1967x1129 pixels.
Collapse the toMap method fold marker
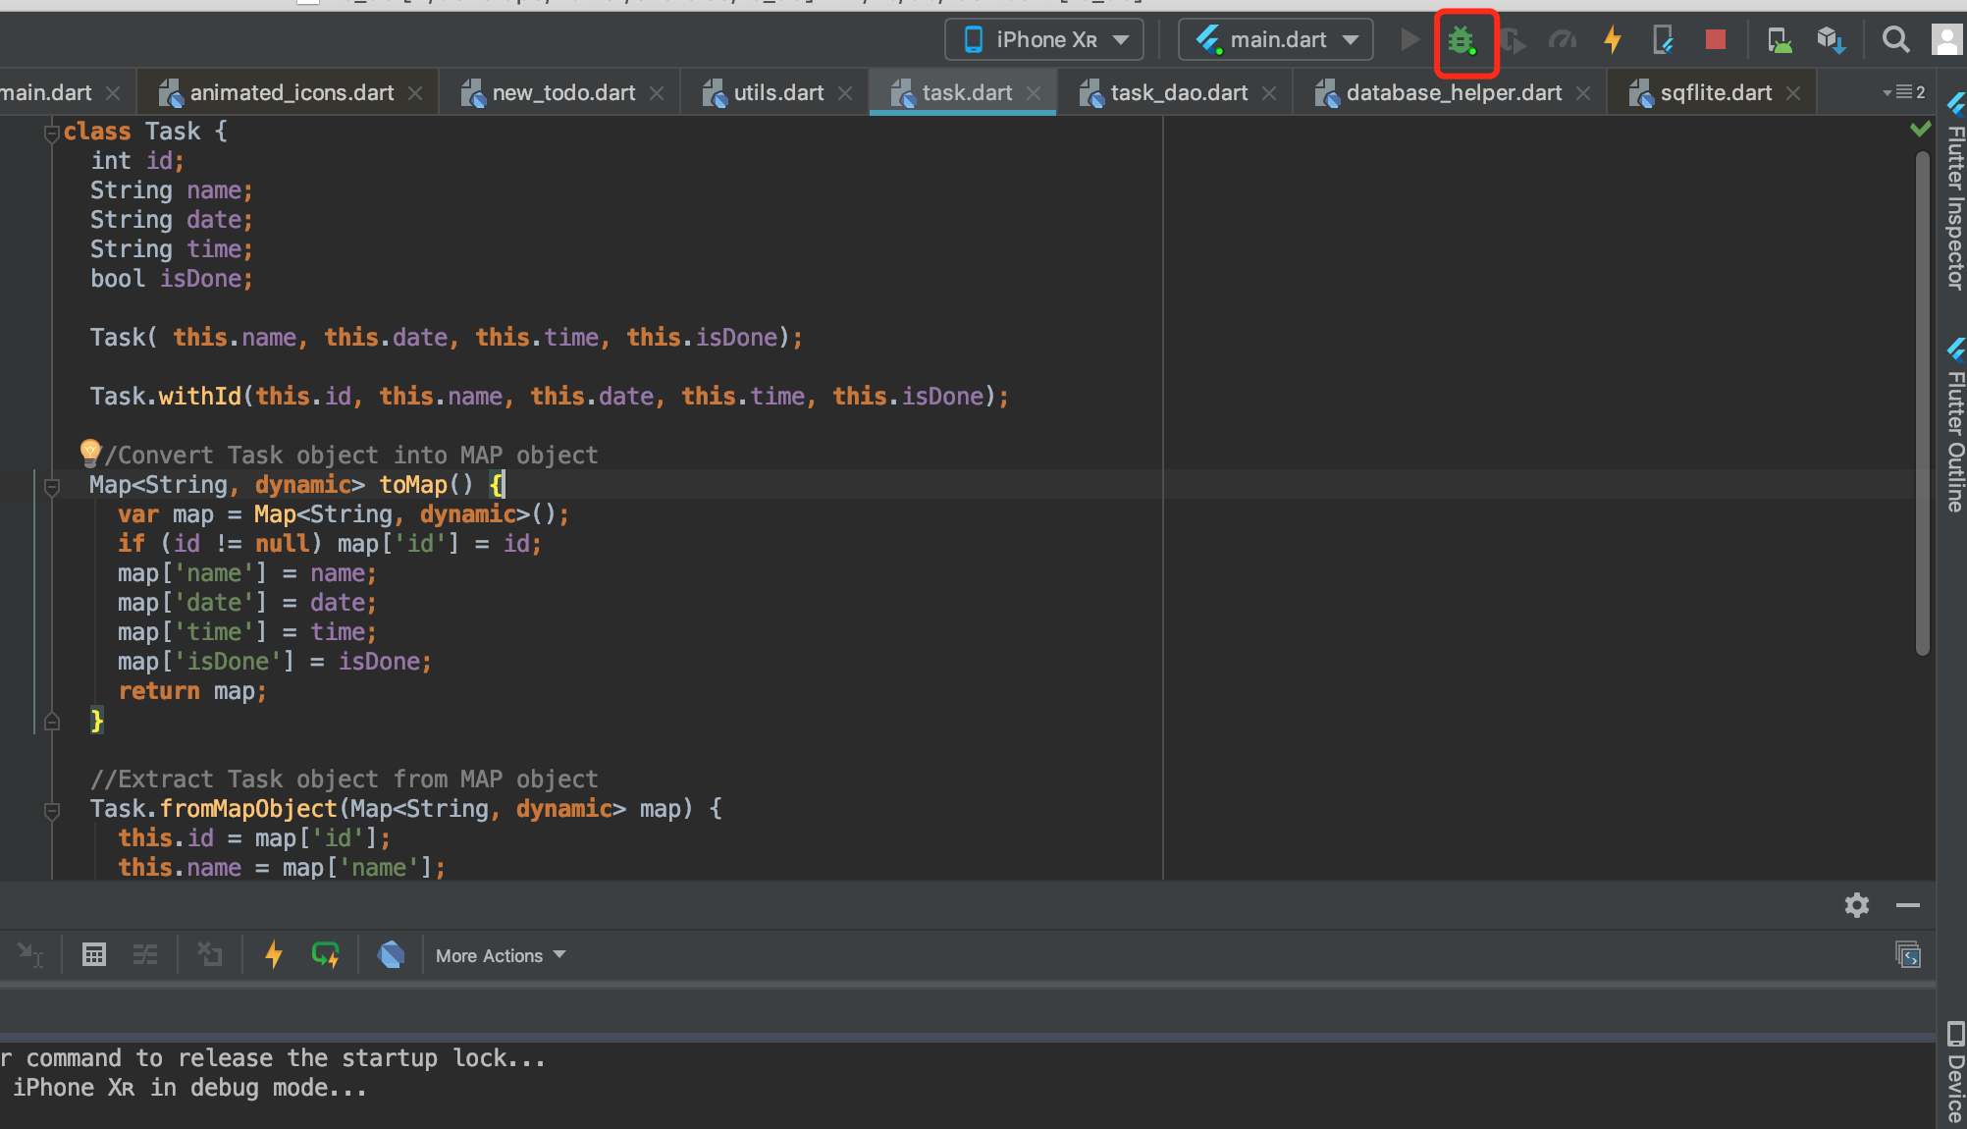tap(52, 486)
